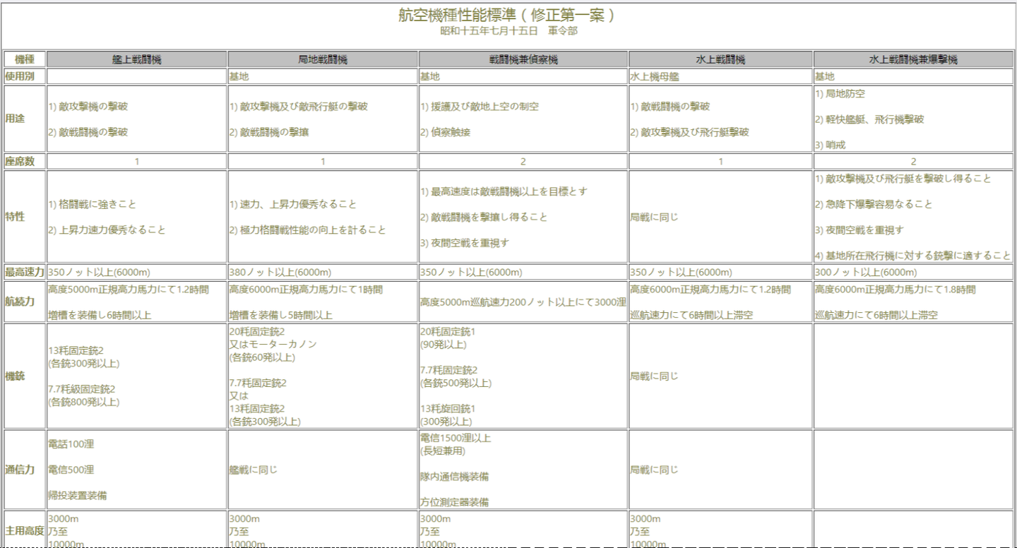1017x548 pixels.
Task: Click the text 13粍旋回銃1
Action: coord(448,408)
